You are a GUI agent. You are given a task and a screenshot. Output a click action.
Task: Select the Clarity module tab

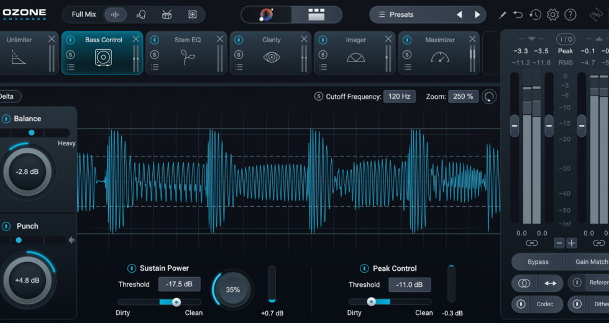click(271, 53)
